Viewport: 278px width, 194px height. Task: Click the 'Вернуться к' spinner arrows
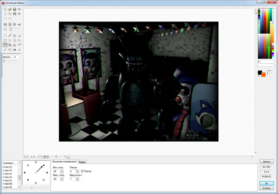[77, 179]
